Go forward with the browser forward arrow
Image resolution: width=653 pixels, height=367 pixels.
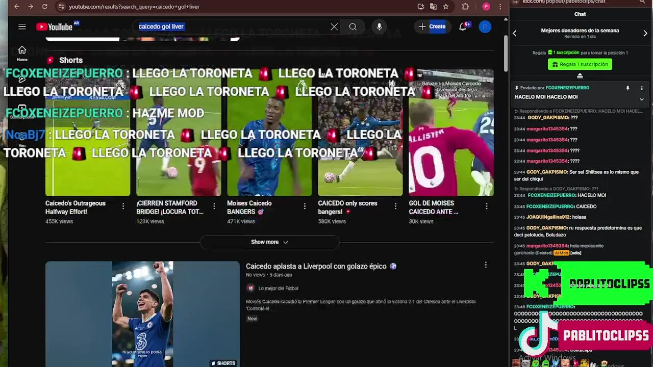click(x=30, y=7)
